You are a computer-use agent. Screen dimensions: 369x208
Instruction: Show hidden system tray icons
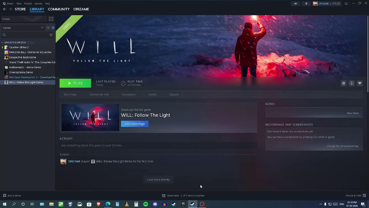tap(321, 204)
